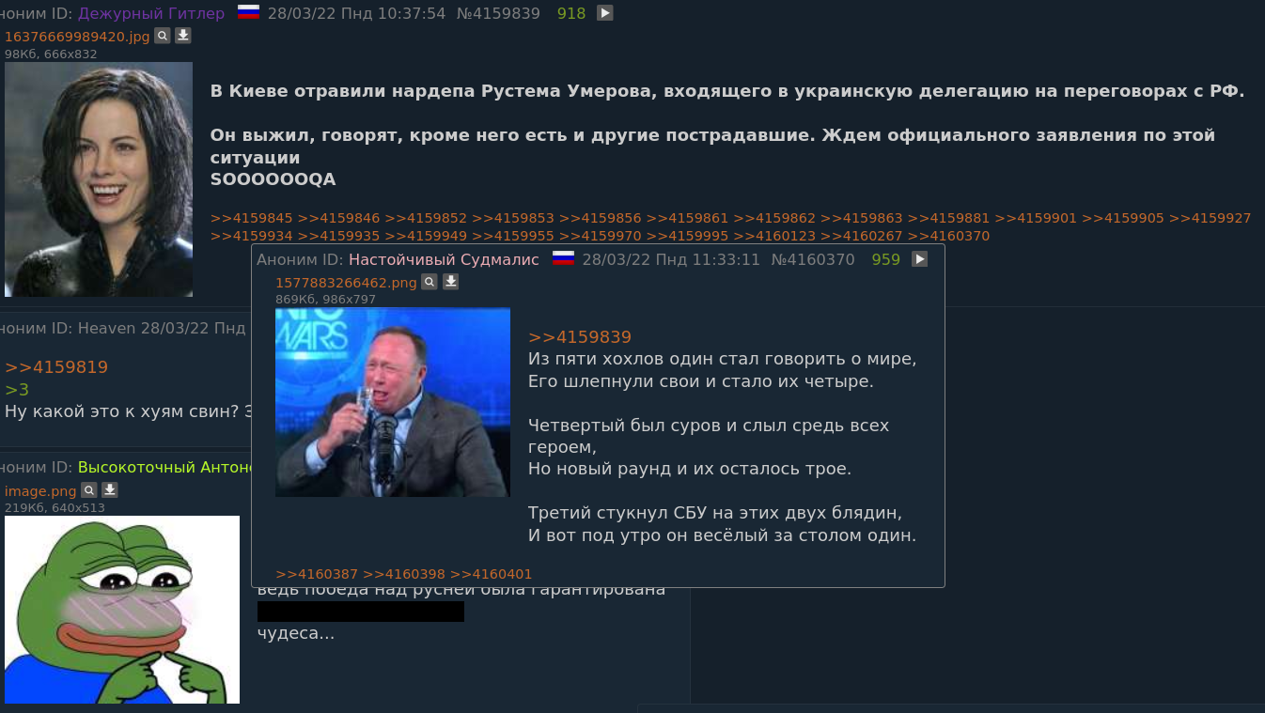Expand the smiling woman thumbnail

click(x=99, y=179)
